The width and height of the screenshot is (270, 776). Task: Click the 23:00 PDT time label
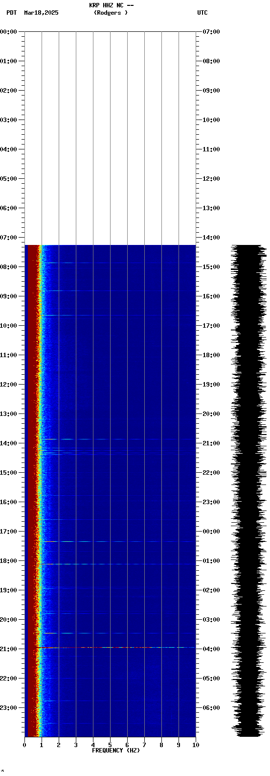[x=9, y=708]
